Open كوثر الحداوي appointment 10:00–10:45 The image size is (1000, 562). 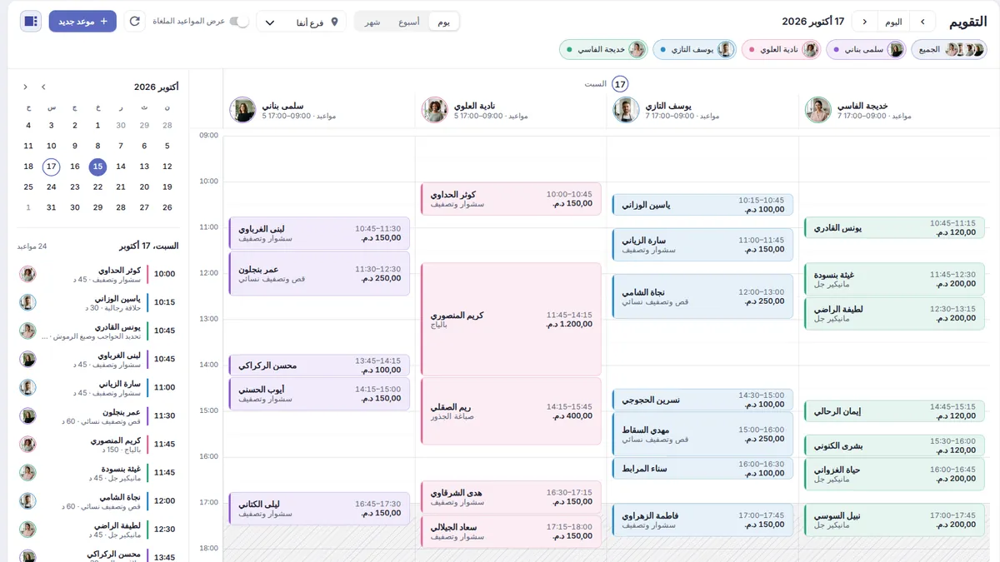[x=511, y=199]
